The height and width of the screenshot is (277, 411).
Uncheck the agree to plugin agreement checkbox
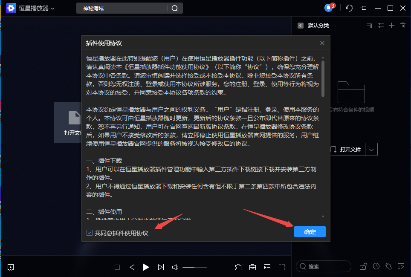tap(89, 232)
